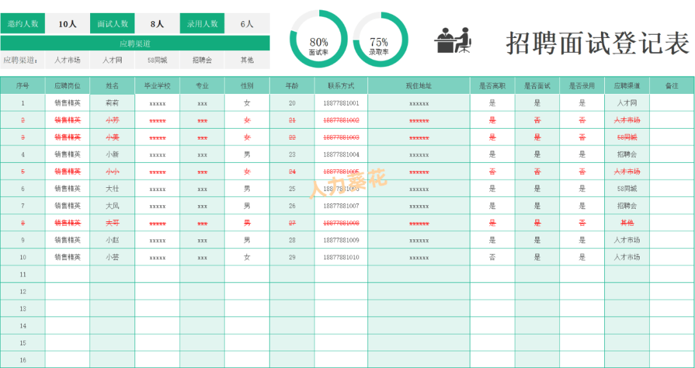Viewport: 695px width, 368px height.
Task: Select the name cell 小芸
Action: 112,257
